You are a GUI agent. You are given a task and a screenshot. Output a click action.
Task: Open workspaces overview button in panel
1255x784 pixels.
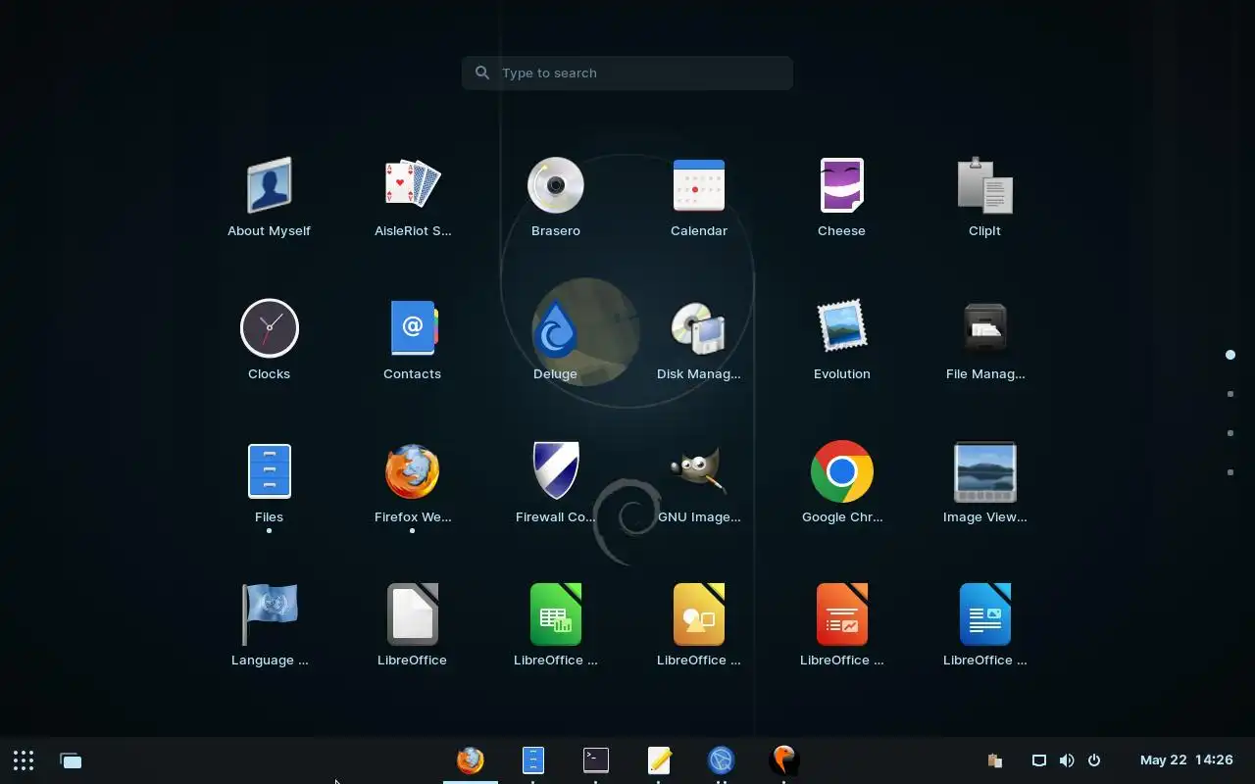[x=71, y=760]
